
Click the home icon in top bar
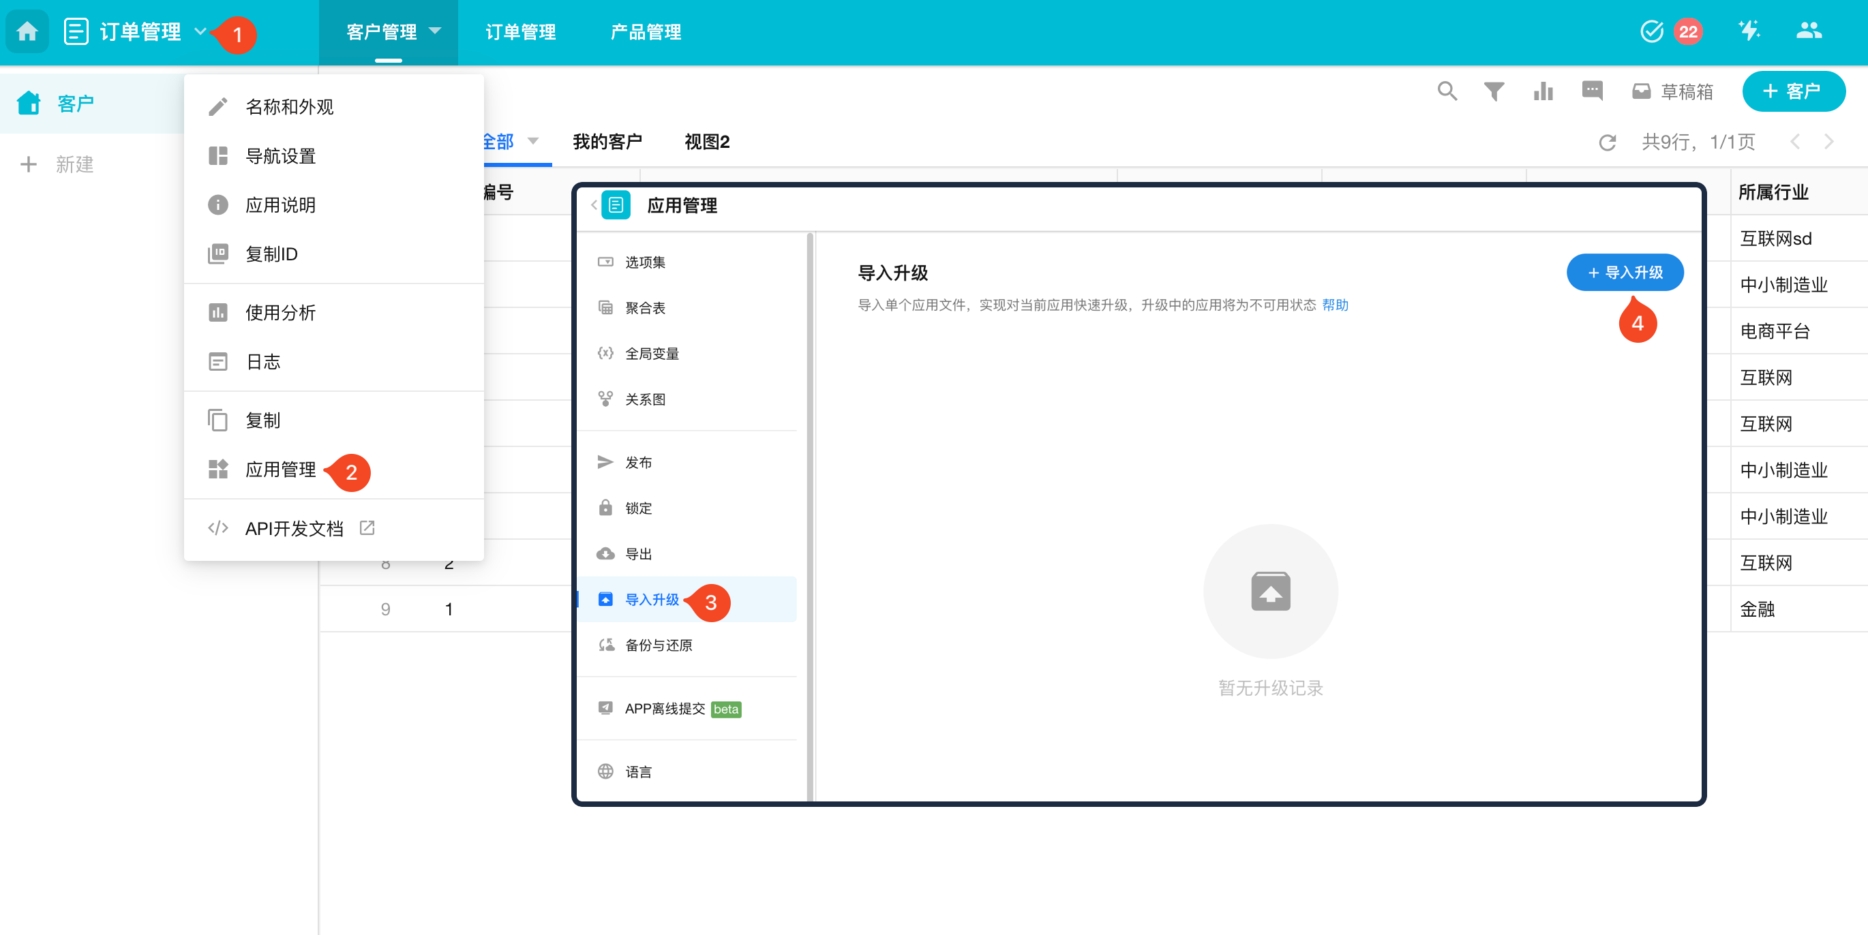[x=27, y=32]
